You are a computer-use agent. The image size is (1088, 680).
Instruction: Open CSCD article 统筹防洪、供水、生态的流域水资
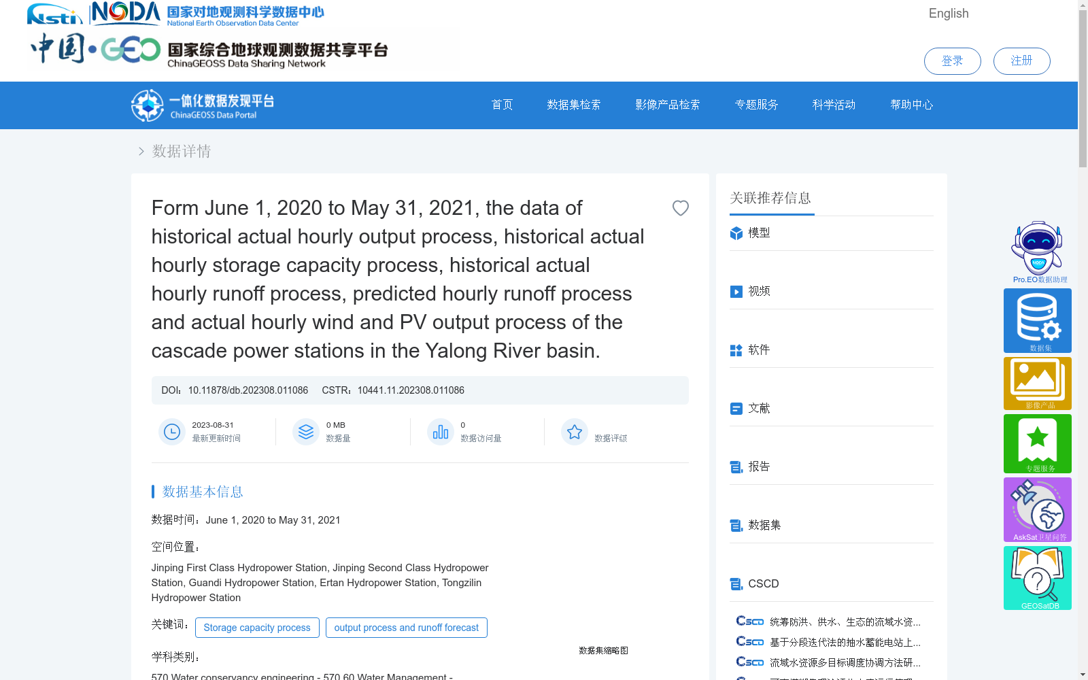[x=845, y=622]
